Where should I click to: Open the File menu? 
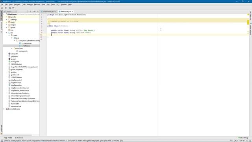tap(2, 4)
